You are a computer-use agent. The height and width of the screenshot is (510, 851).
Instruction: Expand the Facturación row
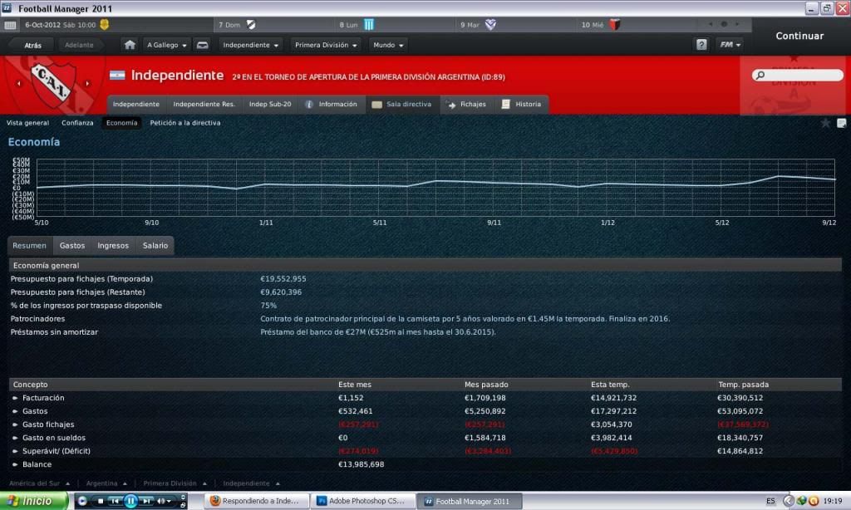[x=15, y=398]
